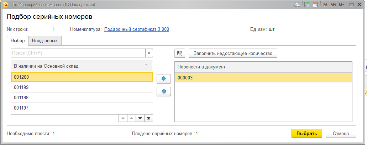Open Подарочный сертификат 3 000 link
This screenshot has height=145, width=367.
tap(136, 29)
